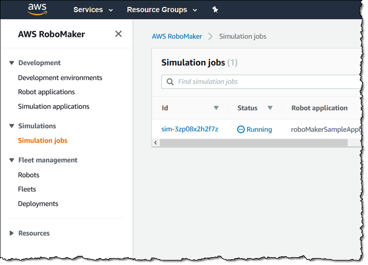Open simulation job sim-3zp08x2h2f7z
Screen dimensions: 368x265
point(190,129)
